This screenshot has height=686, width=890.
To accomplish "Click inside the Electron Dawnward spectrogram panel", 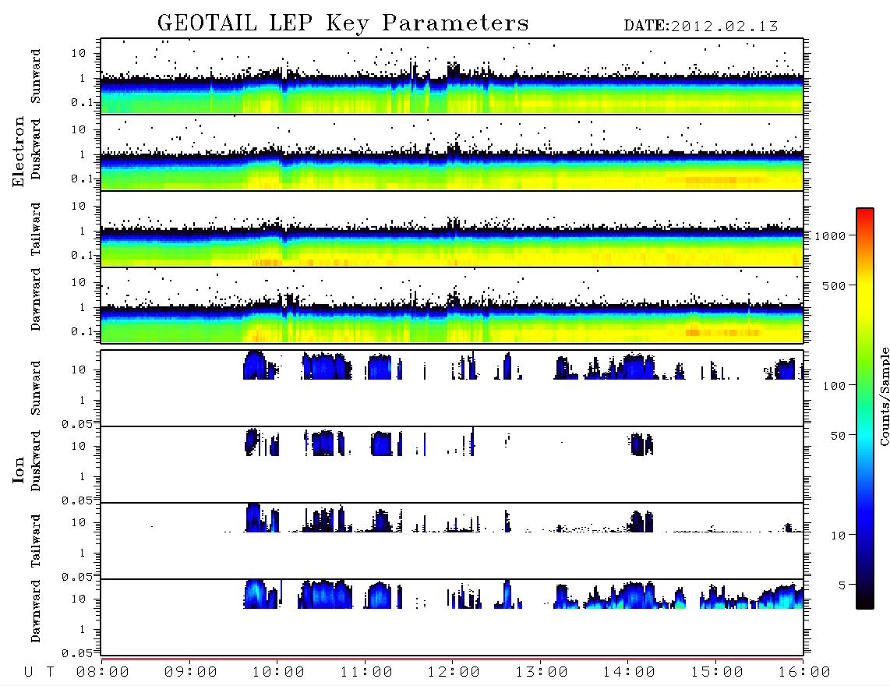I will pyautogui.click(x=452, y=306).
